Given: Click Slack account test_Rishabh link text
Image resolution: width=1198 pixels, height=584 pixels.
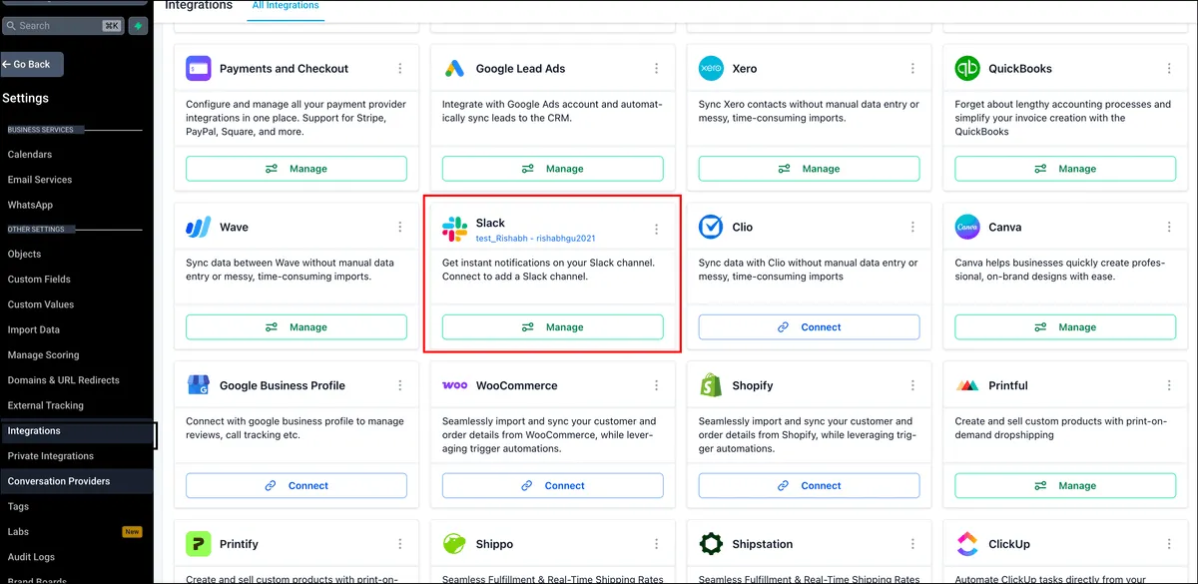Looking at the screenshot, I should coord(536,239).
